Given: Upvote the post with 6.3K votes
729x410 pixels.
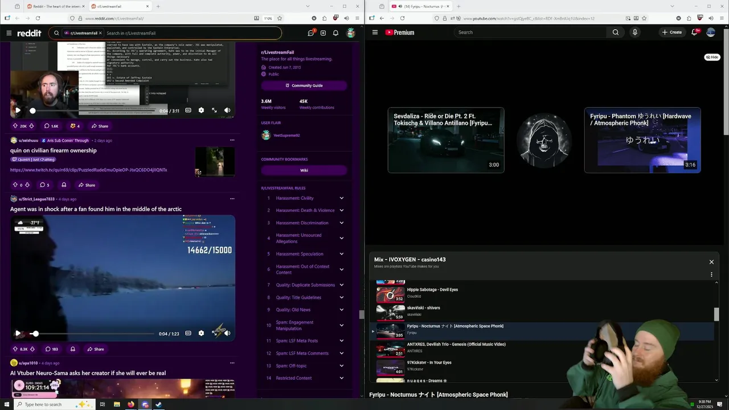Looking at the screenshot, I should pos(15,349).
